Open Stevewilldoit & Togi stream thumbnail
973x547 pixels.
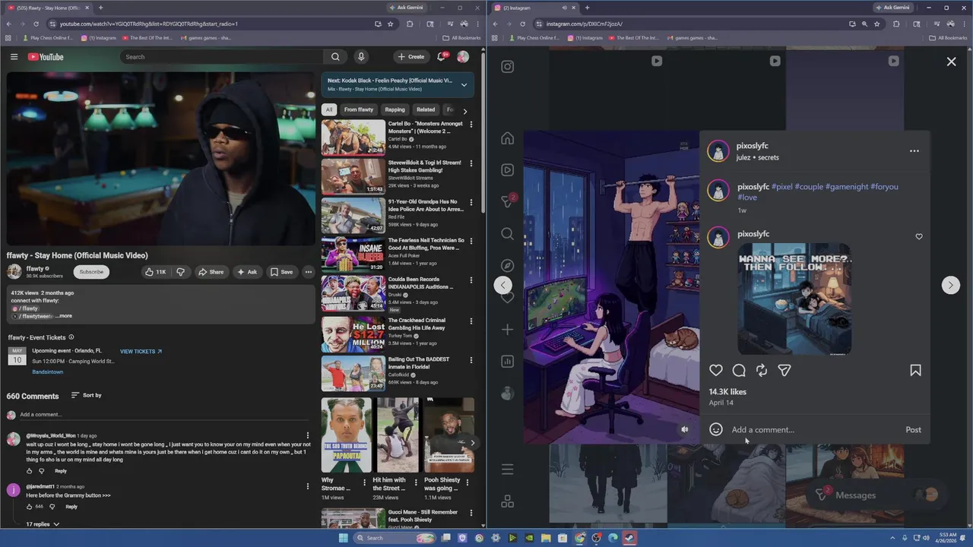353,176
